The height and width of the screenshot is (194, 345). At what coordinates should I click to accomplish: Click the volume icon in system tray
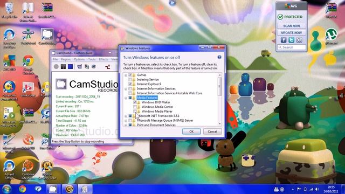click(x=317, y=189)
